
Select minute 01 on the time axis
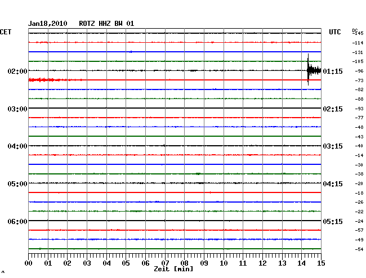point(48,263)
